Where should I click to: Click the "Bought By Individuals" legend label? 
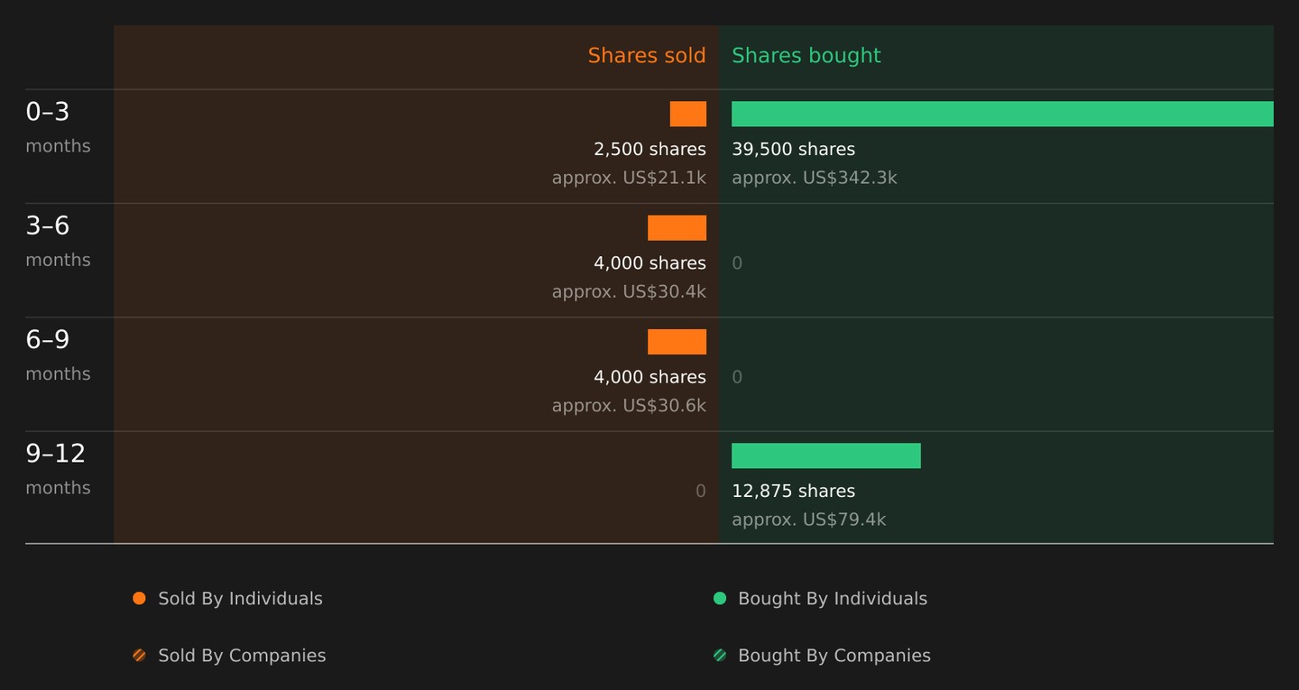tap(833, 598)
